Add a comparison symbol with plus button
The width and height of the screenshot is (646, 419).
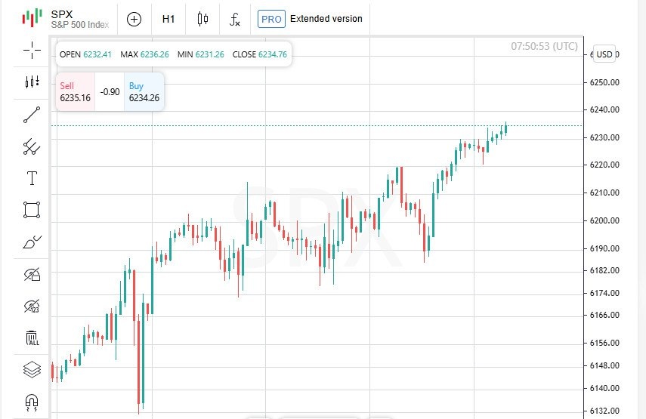click(134, 19)
